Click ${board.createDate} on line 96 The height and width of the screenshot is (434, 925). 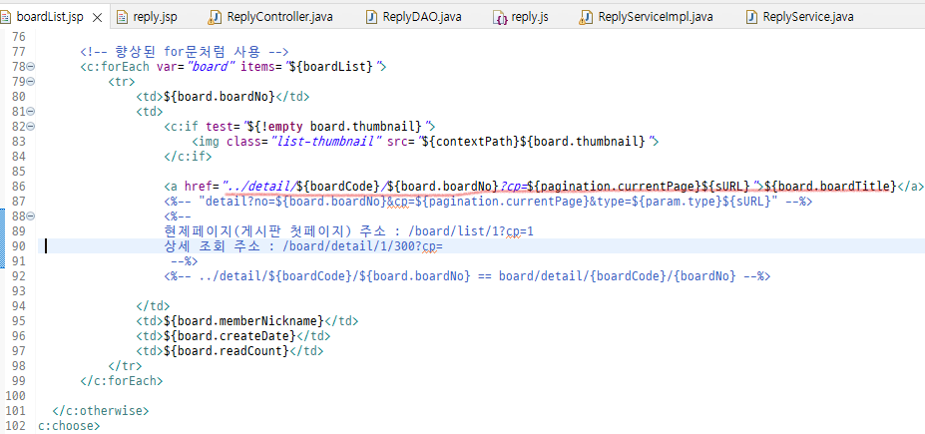click(231, 336)
